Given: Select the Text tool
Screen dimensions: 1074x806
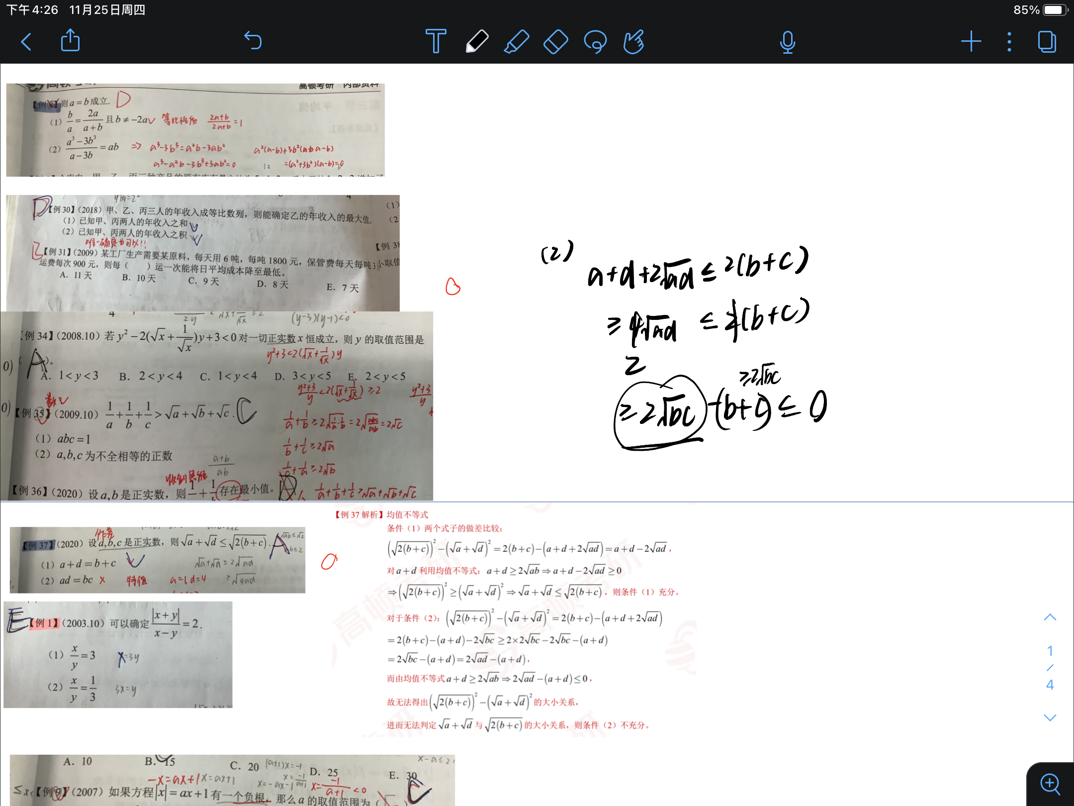Looking at the screenshot, I should (x=436, y=41).
